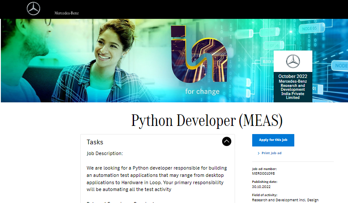The width and height of the screenshot is (348, 203).
Task: Select the Job Description label text
Action: coord(105,153)
